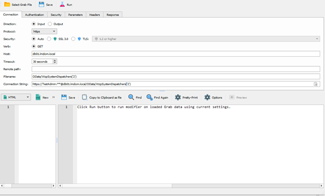Click the left pane scroll left arrow
The image size is (325, 196).
[2, 186]
